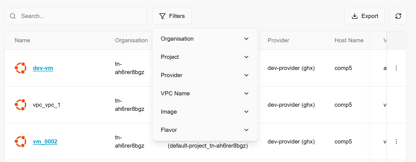Expand the Image filter section

pos(205,112)
